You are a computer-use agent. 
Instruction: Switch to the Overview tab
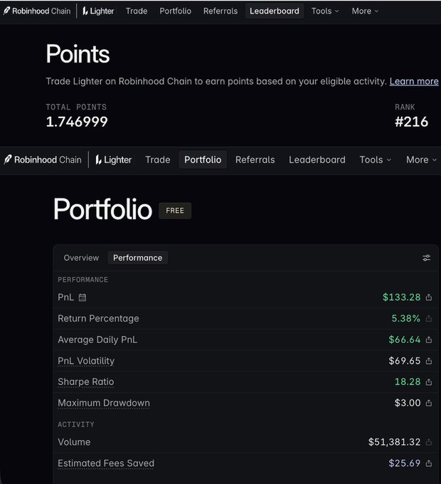click(x=81, y=258)
